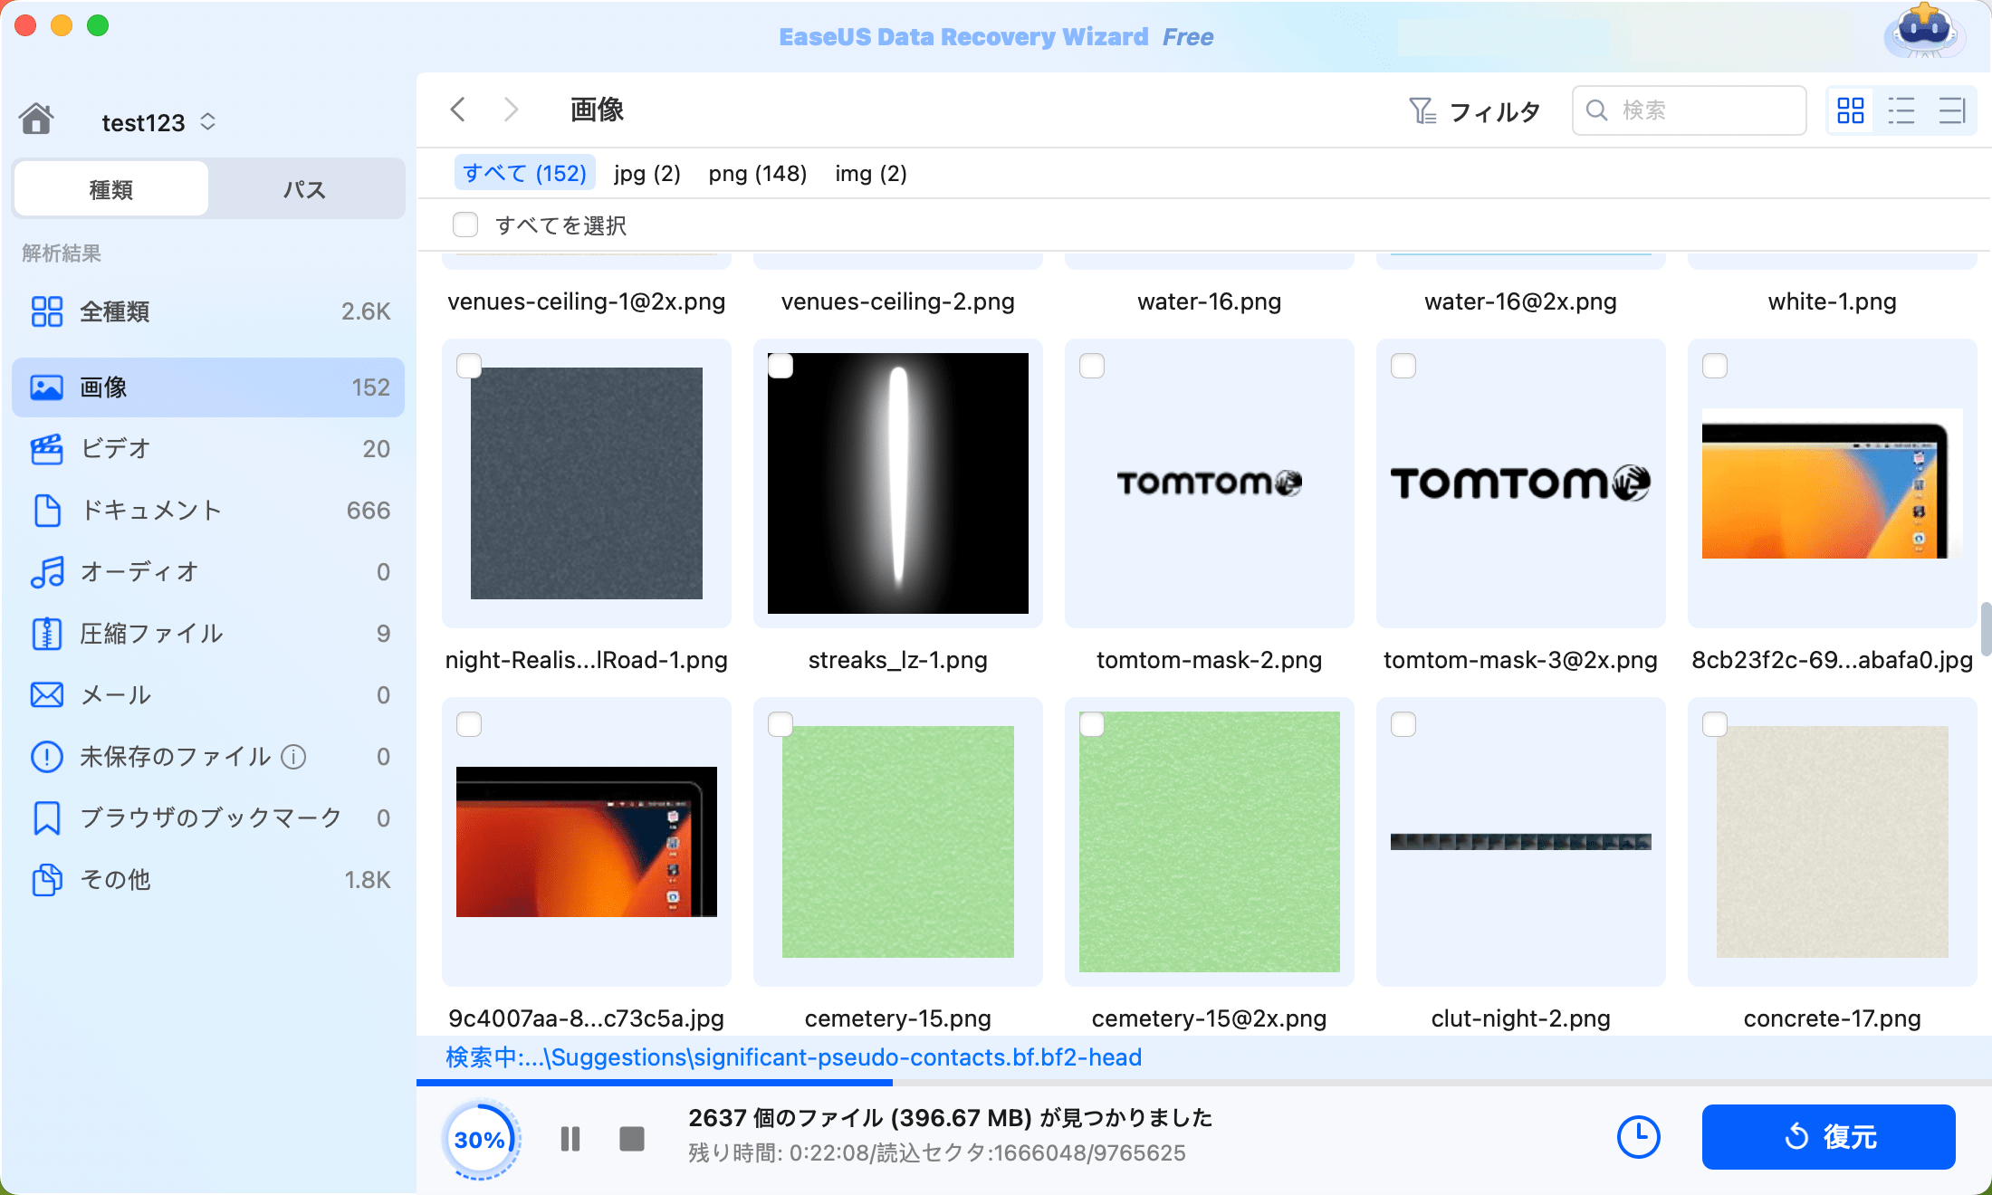Viewport: 1992px width, 1195px height.
Task: Select 全種類 category icon
Action: (x=46, y=311)
